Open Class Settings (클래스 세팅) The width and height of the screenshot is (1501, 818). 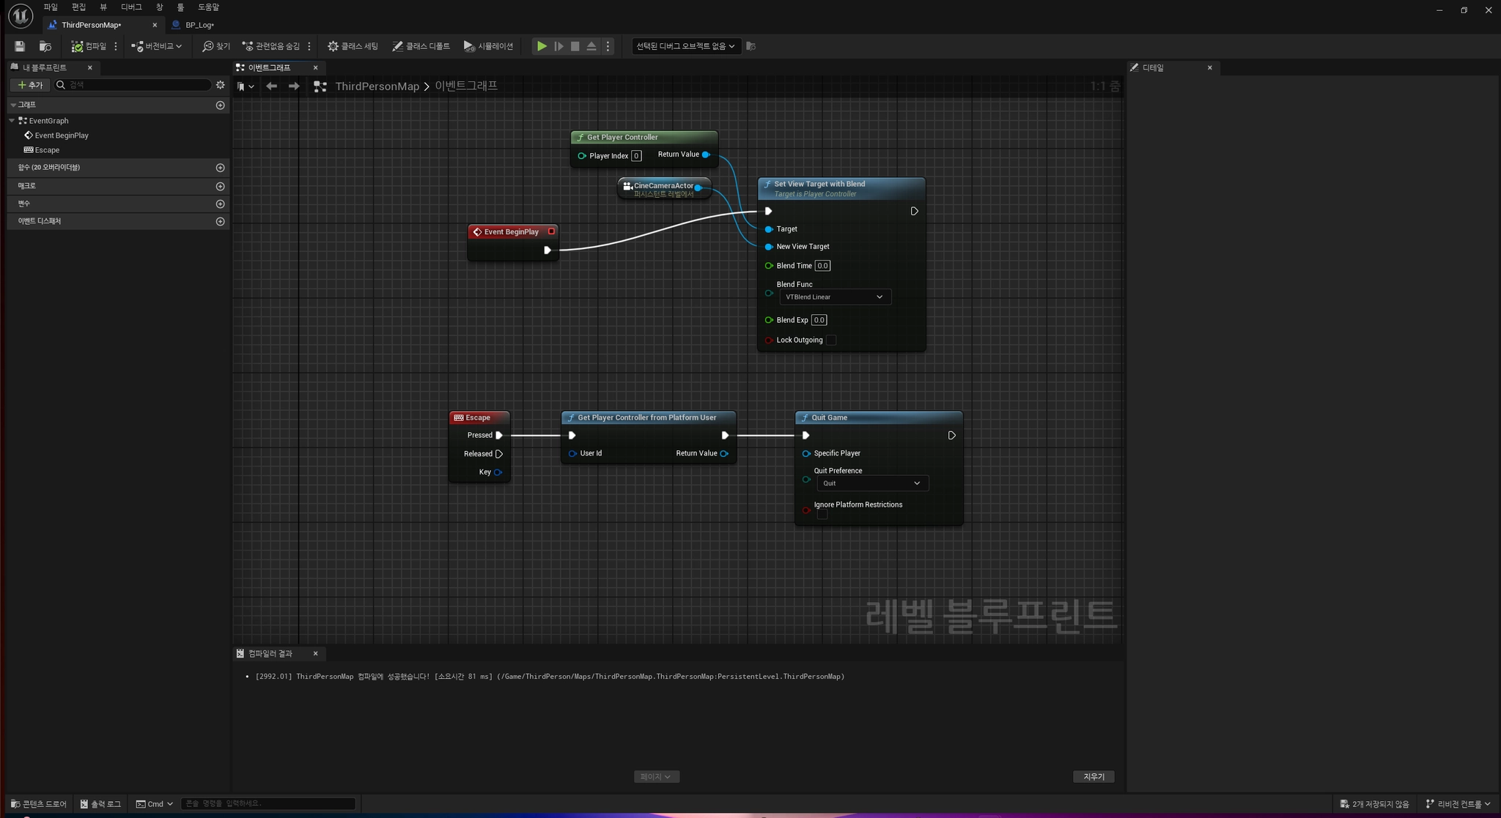pos(353,46)
